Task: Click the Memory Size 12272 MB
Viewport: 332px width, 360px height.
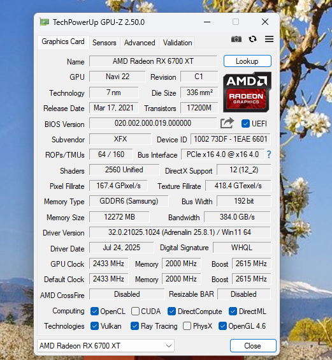Action: tap(119, 217)
